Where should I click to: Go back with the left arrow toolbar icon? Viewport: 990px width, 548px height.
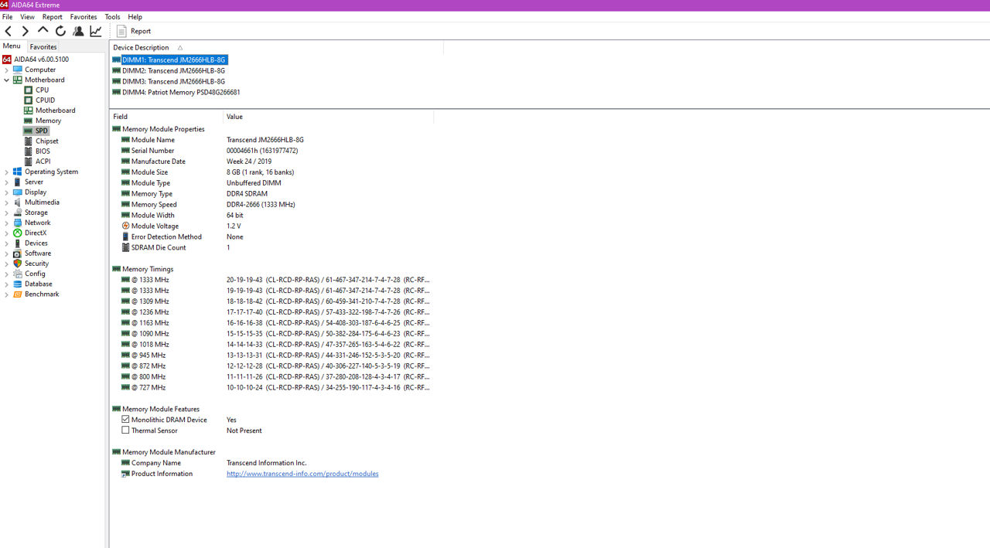[x=9, y=31]
